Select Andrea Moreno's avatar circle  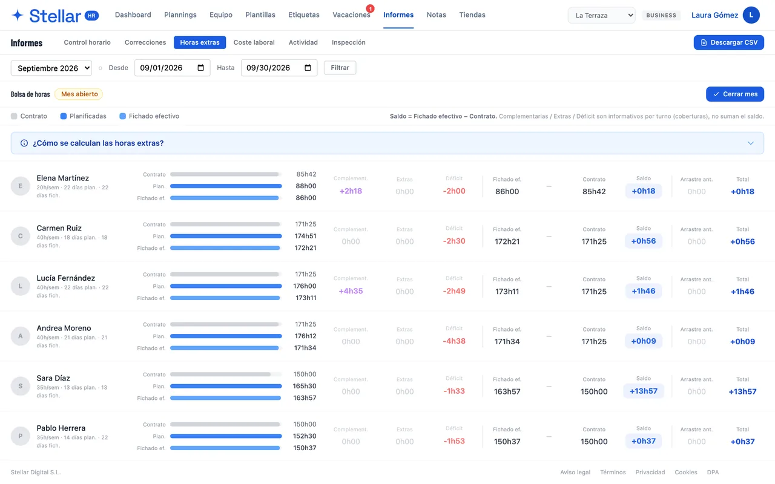(21, 336)
